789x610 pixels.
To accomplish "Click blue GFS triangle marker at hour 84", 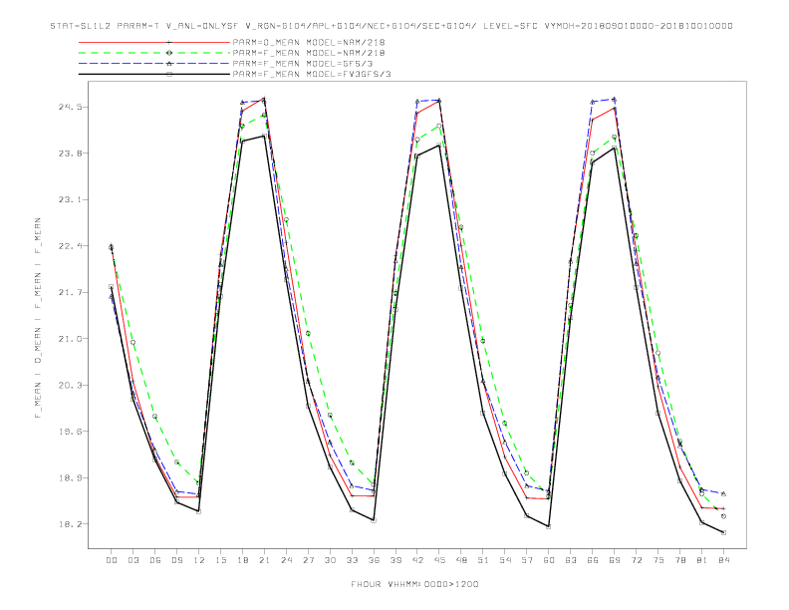I will point(723,493).
